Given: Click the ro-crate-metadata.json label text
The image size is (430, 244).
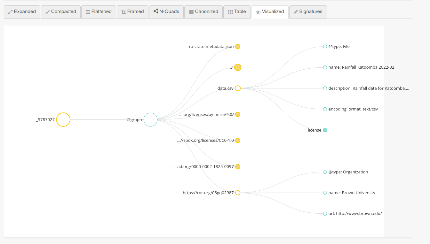Looking at the screenshot, I should [211, 47].
